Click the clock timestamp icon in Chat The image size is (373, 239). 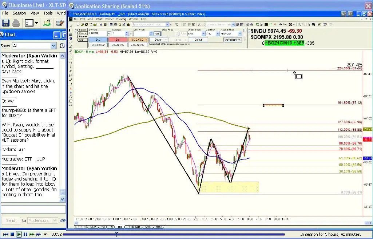62,46
